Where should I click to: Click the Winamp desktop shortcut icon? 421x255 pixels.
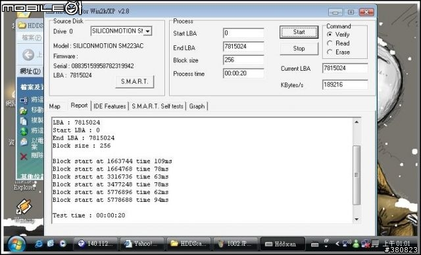coord(24,206)
